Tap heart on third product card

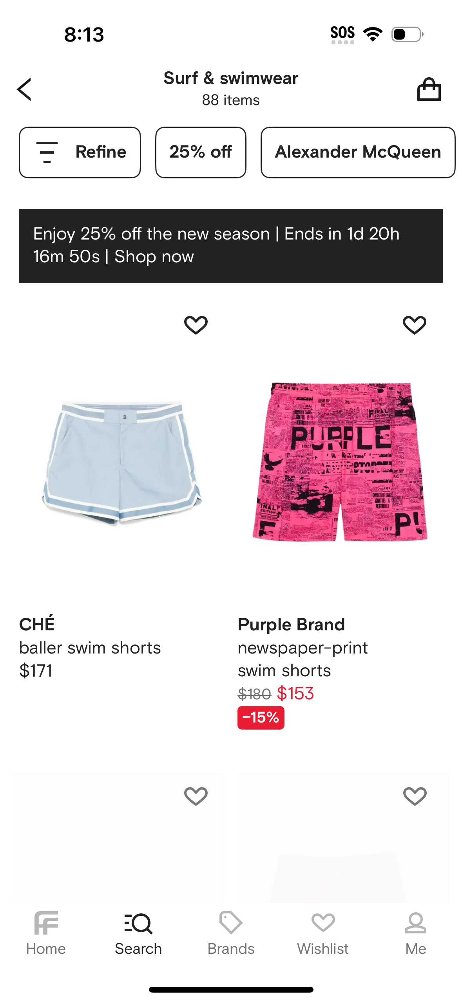(x=196, y=796)
